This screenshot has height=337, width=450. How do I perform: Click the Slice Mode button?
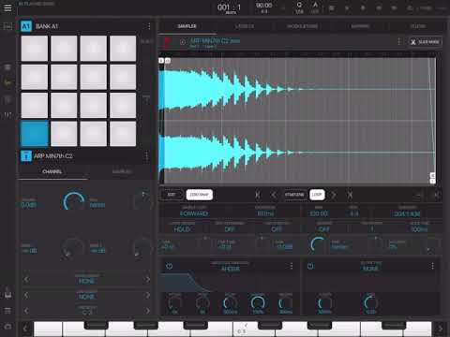[425, 42]
